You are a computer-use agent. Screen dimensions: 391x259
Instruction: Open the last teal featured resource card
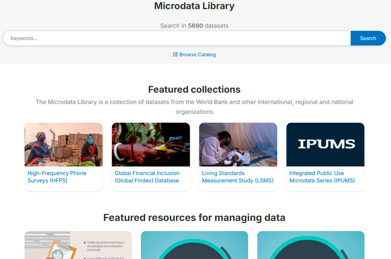tap(311, 245)
